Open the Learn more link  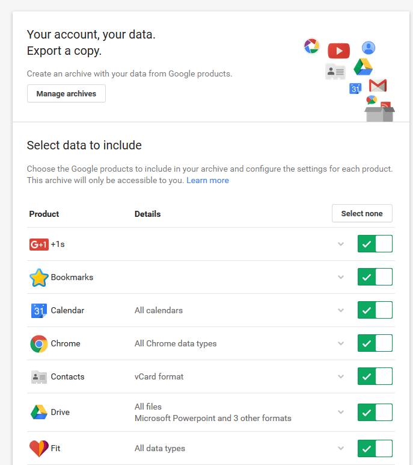(x=207, y=180)
